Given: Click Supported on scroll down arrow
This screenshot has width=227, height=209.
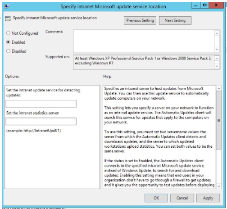Looking at the screenshot, I should (x=217, y=66).
